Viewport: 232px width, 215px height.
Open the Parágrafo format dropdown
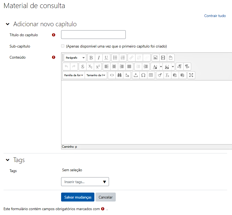75,58
